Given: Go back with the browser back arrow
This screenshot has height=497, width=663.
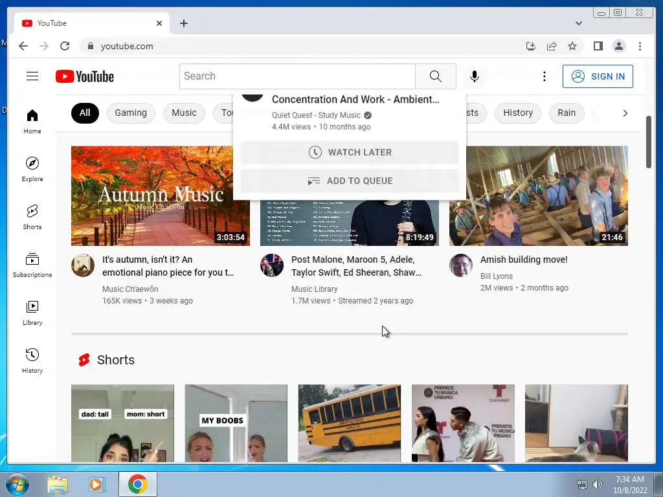Looking at the screenshot, I should click(x=23, y=46).
